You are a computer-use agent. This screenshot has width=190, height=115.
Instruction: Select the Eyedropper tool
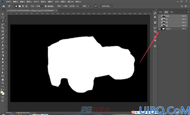click(x=3, y=35)
